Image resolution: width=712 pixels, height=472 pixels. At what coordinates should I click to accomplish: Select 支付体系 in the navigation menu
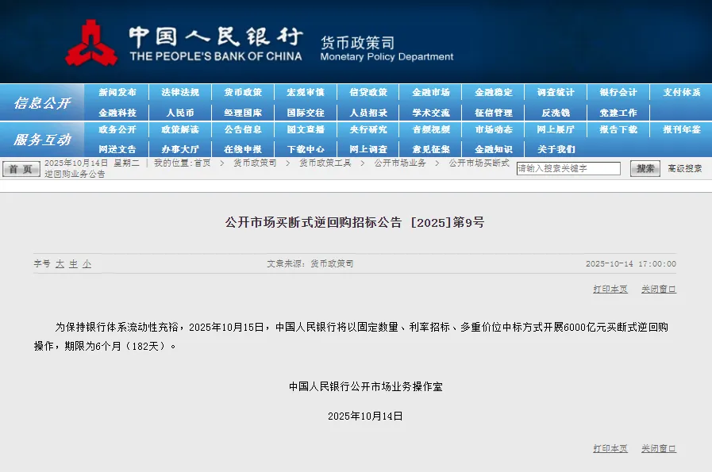point(681,93)
